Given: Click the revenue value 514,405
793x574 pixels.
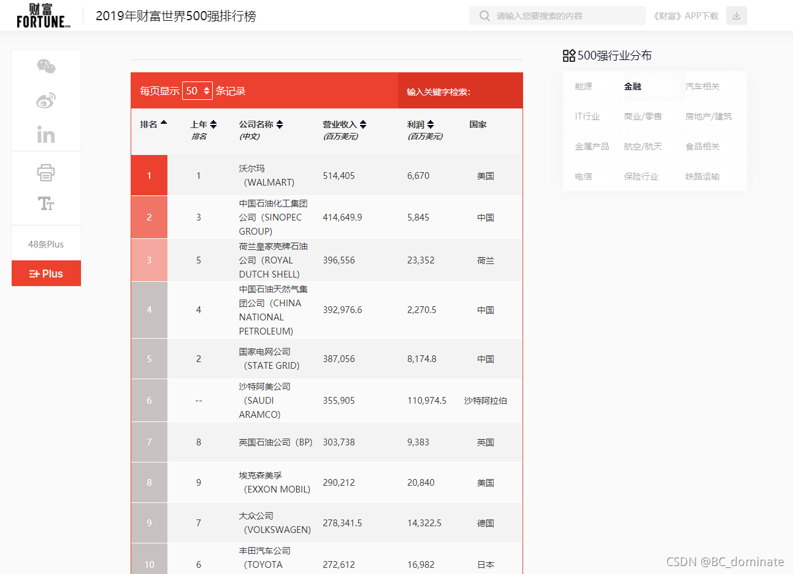Looking at the screenshot, I should [339, 176].
